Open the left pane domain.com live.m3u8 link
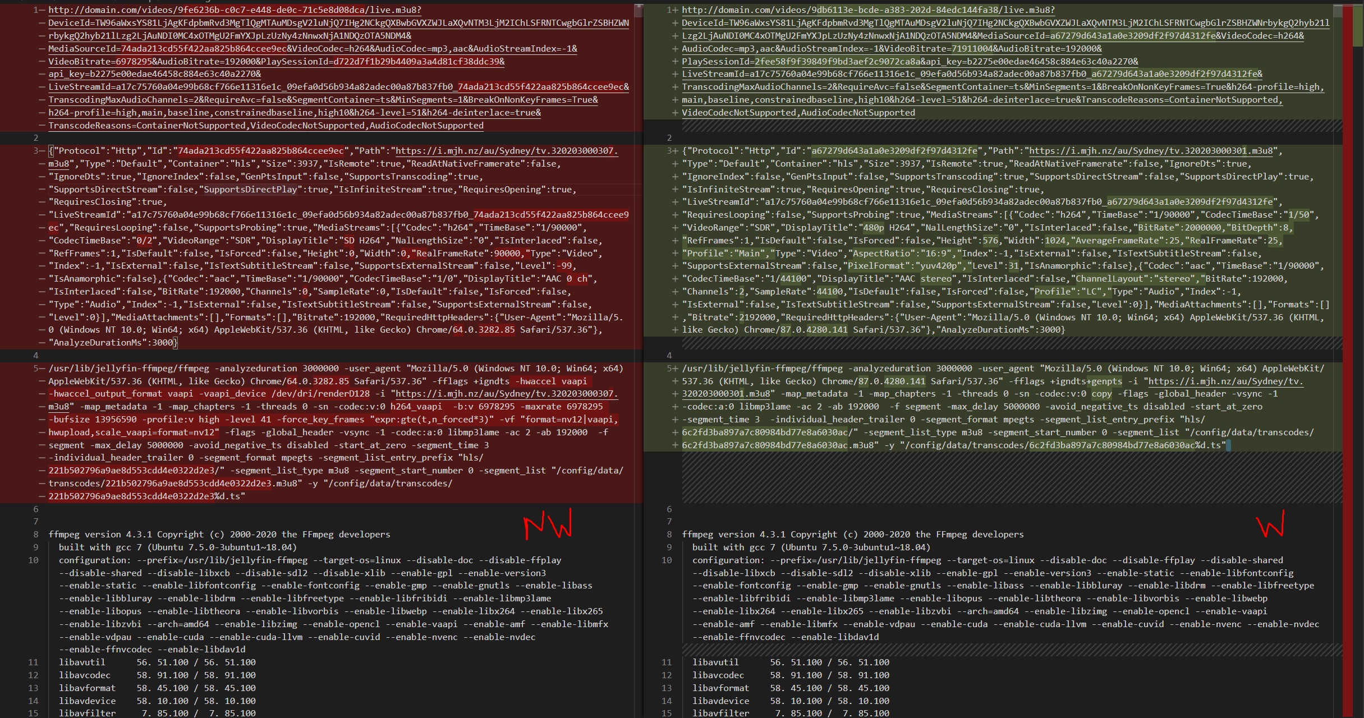 tap(235, 10)
